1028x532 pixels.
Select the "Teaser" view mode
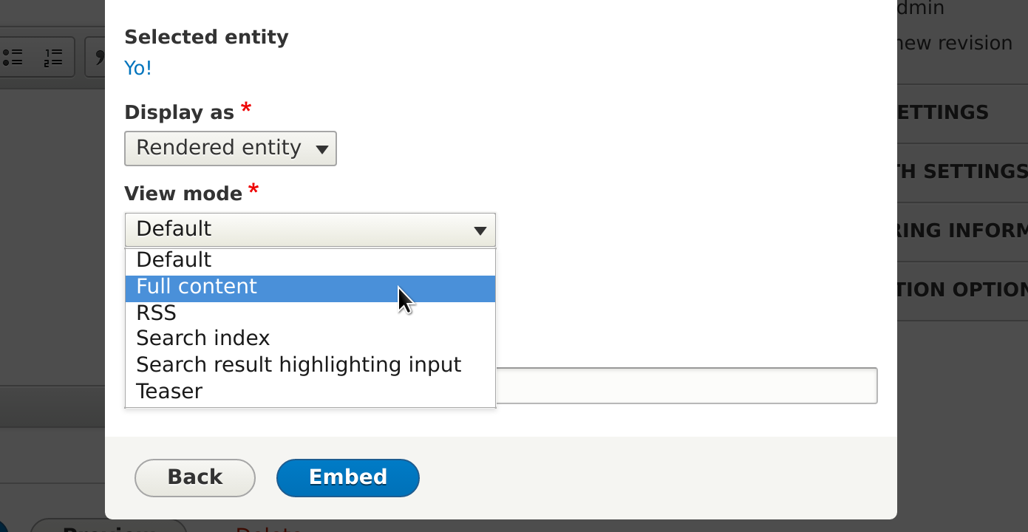tap(310, 392)
